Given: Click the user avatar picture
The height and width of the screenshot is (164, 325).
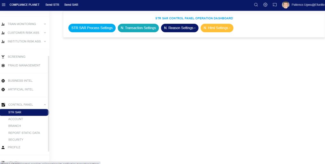Looking at the screenshot, I should [286, 5].
